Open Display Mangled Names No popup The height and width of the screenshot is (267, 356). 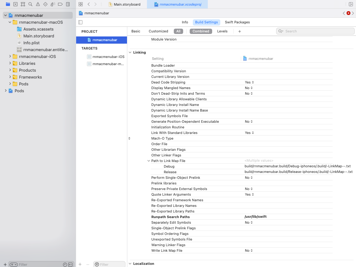[x=249, y=88]
